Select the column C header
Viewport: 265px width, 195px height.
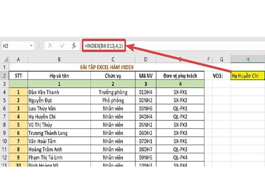tap(112, 59)
